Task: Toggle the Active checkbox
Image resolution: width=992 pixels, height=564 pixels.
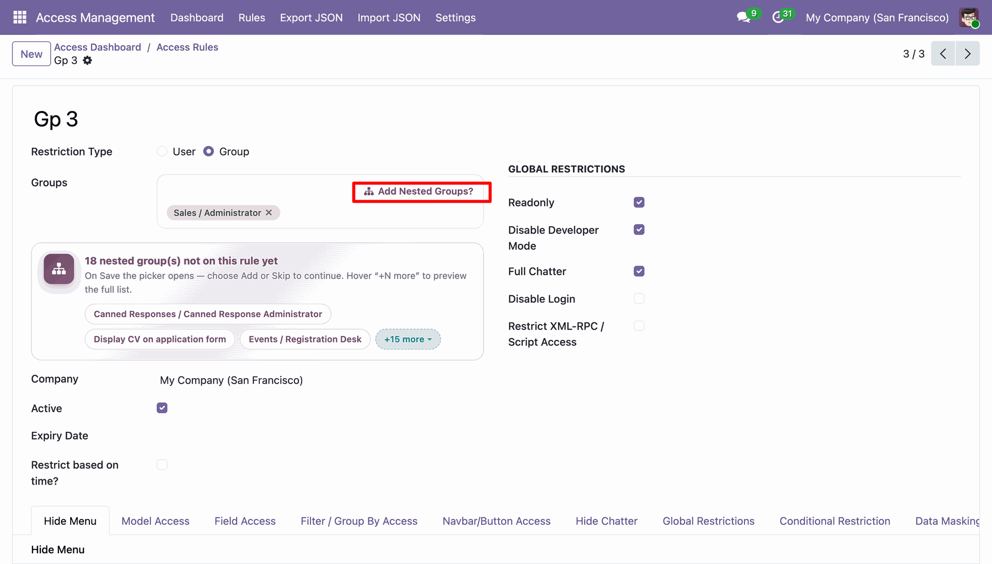Action: click(162, 408)
